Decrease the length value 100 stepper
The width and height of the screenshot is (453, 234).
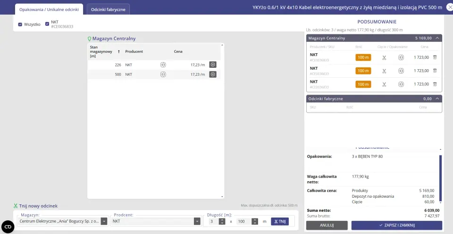click(x=255, y=223)
